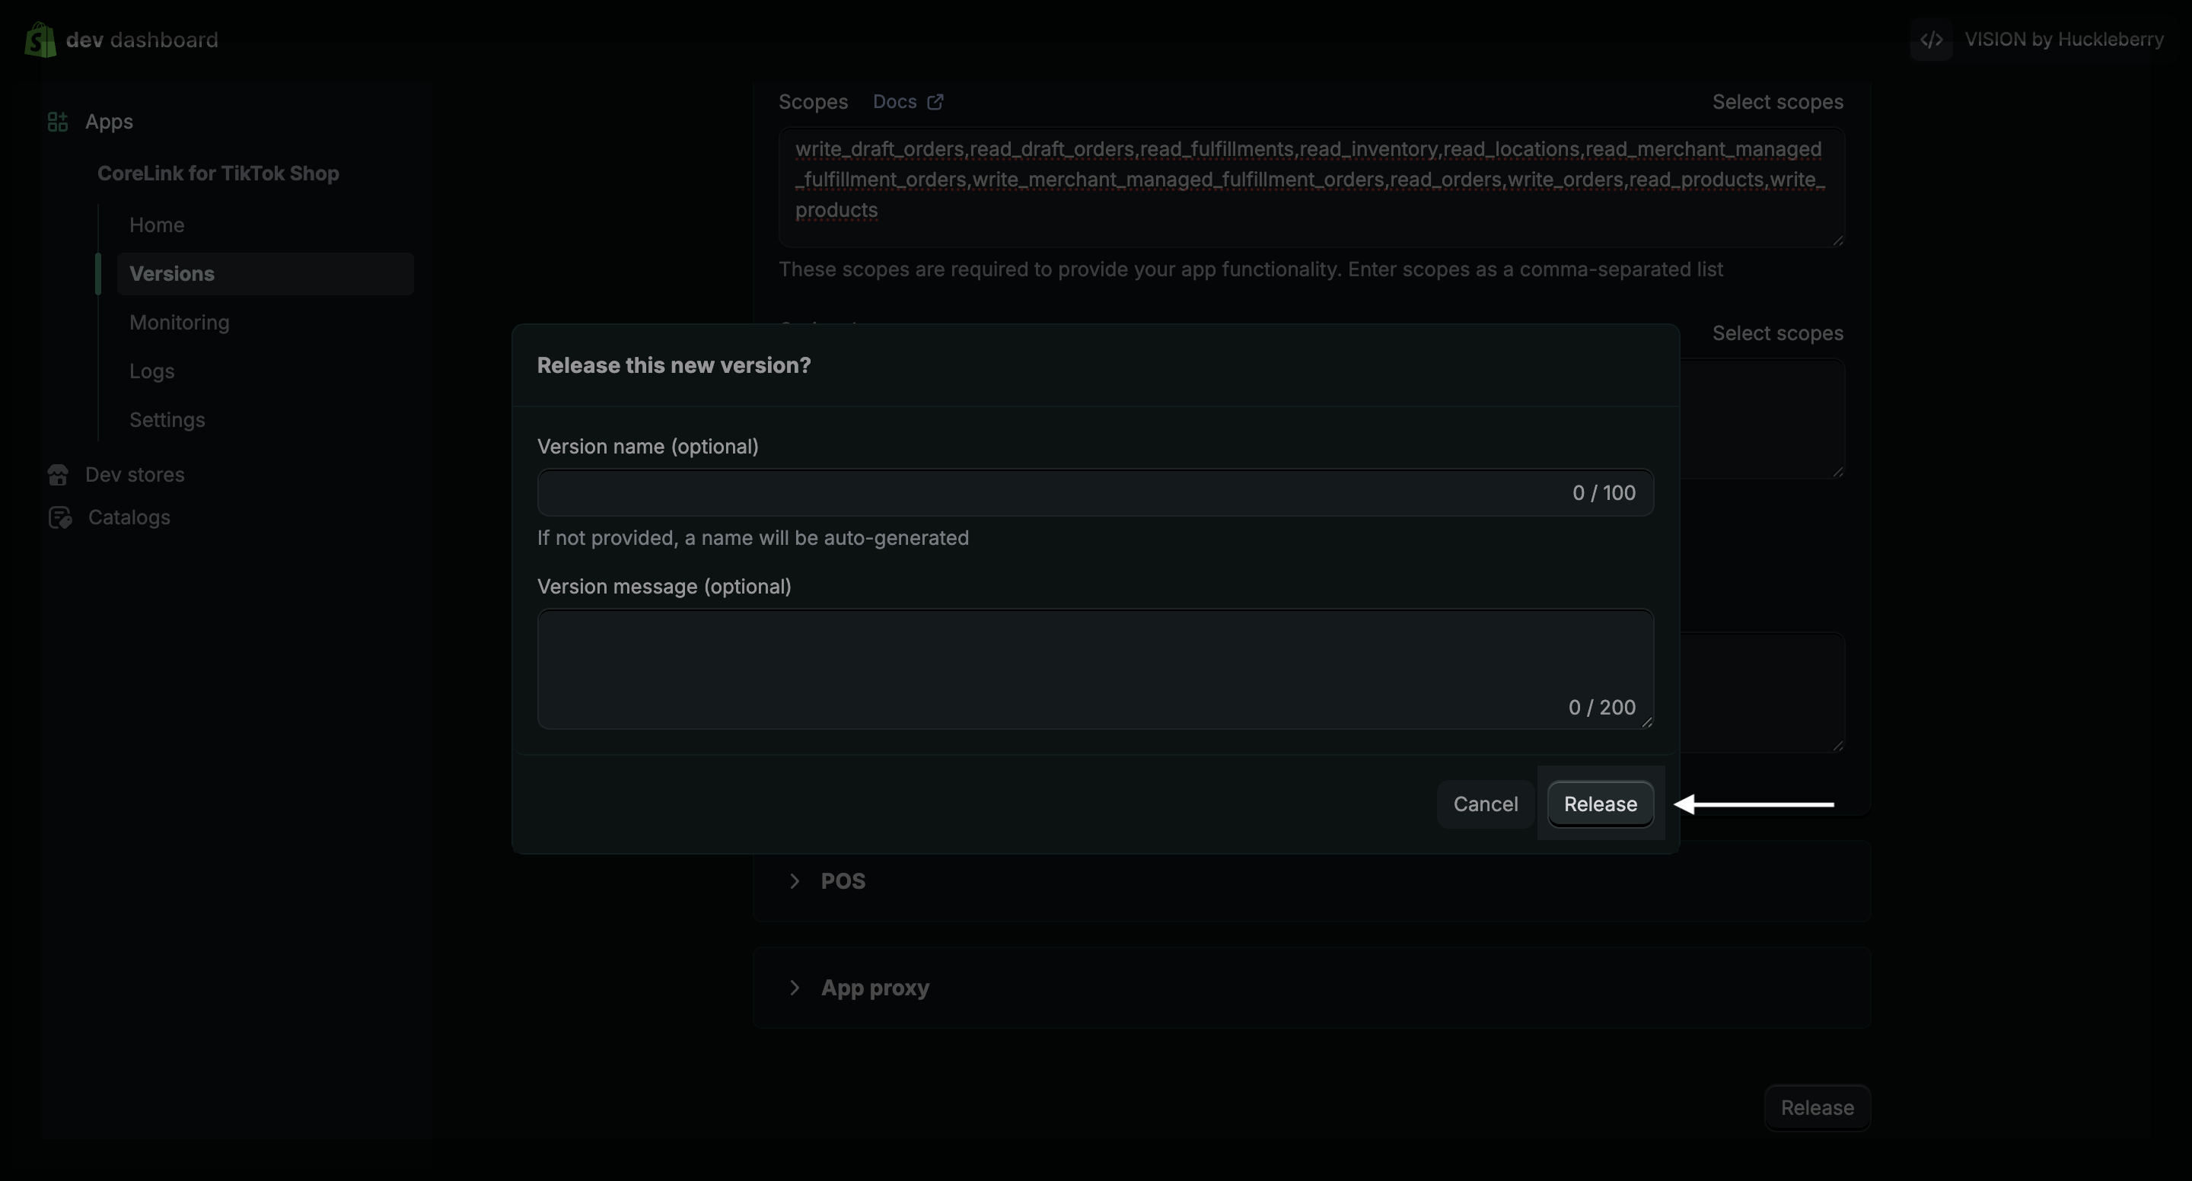
Task: Click the Dev stores storefront icon
Action: click(x=58, y=475)
